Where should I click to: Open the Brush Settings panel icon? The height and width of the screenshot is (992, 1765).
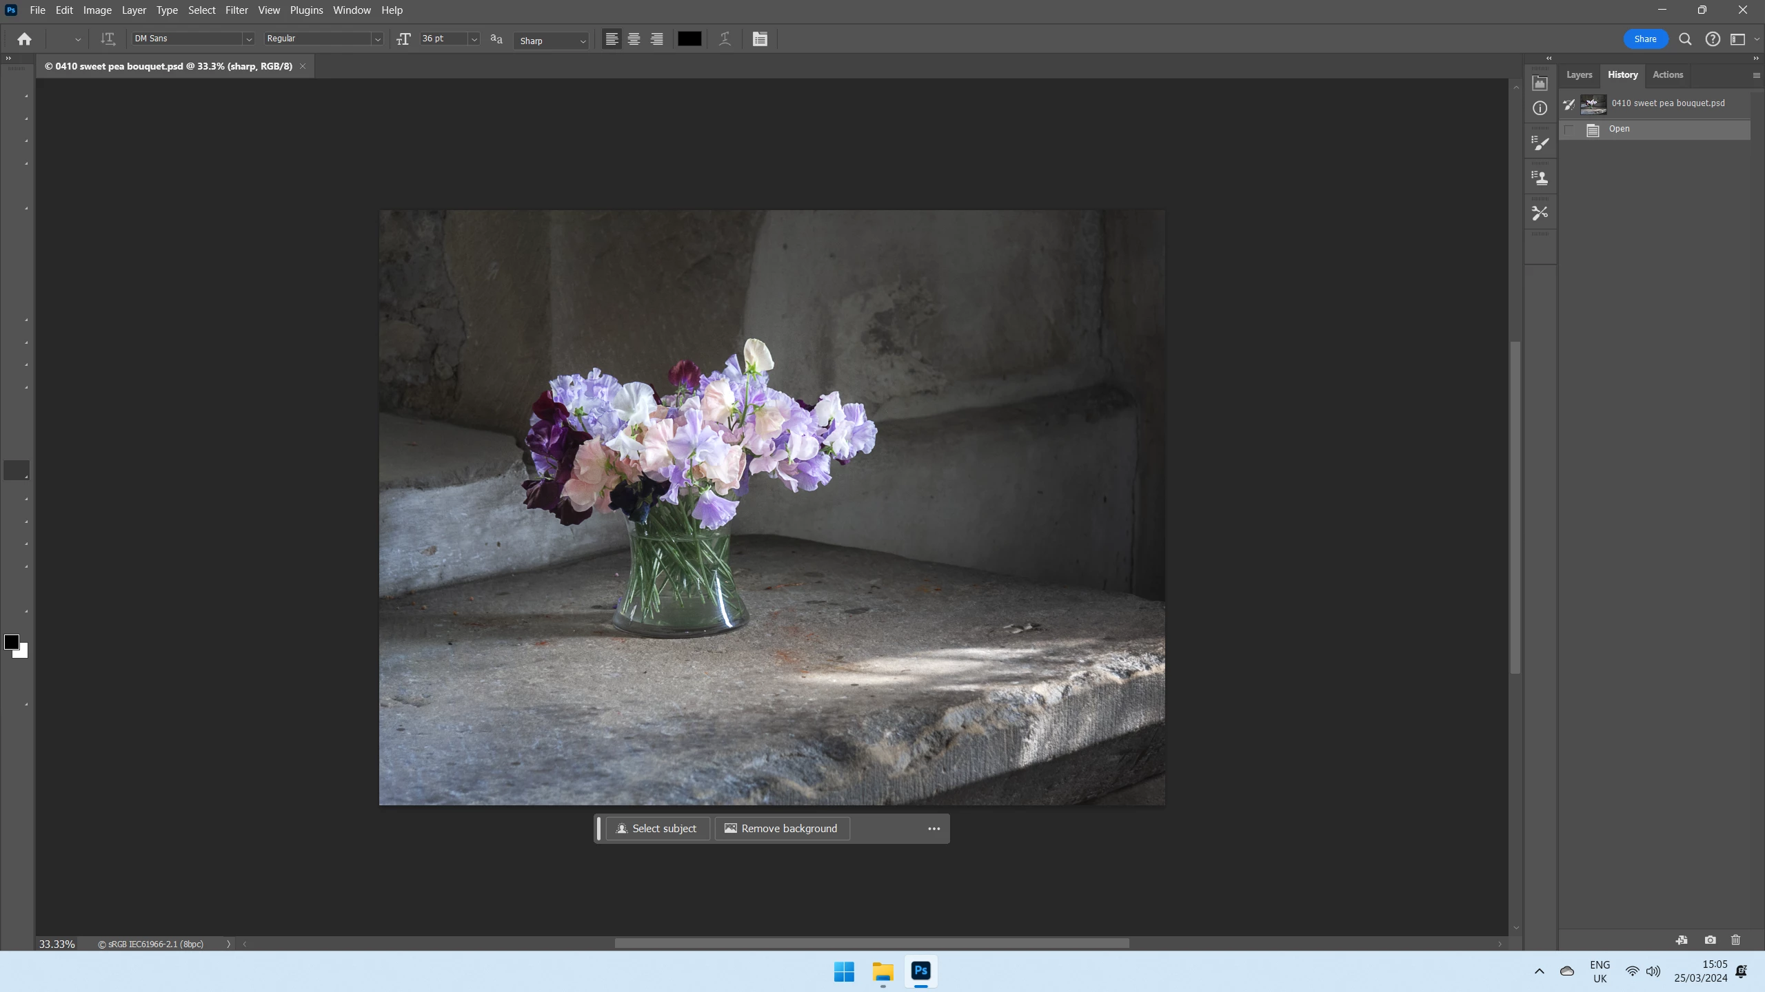[1540, 143]
